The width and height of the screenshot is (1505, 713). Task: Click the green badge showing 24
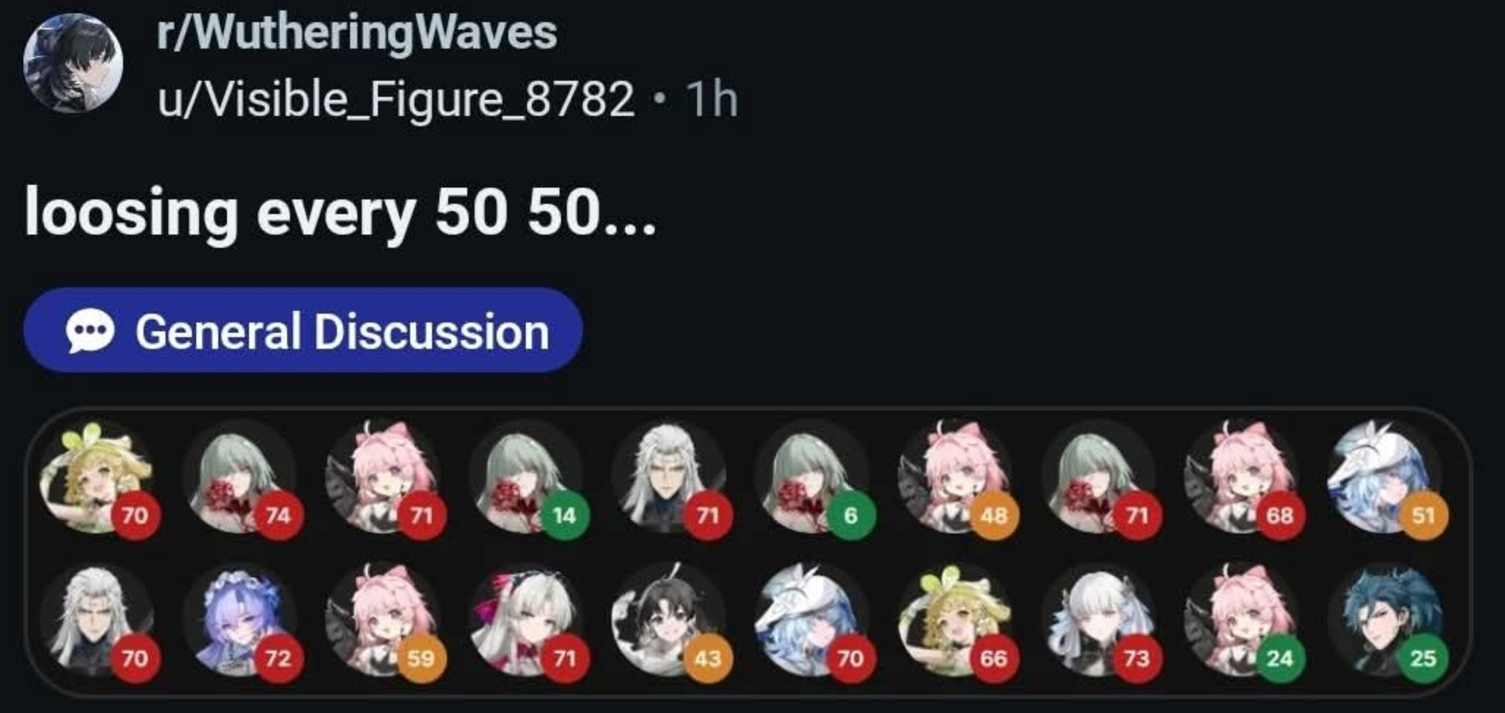click(1280, 659)
